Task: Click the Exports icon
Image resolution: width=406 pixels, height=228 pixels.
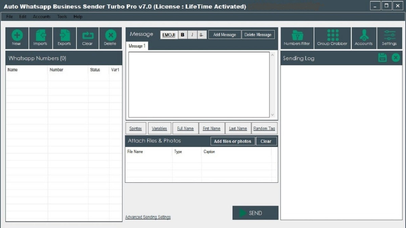Action: tap(64, 36)
